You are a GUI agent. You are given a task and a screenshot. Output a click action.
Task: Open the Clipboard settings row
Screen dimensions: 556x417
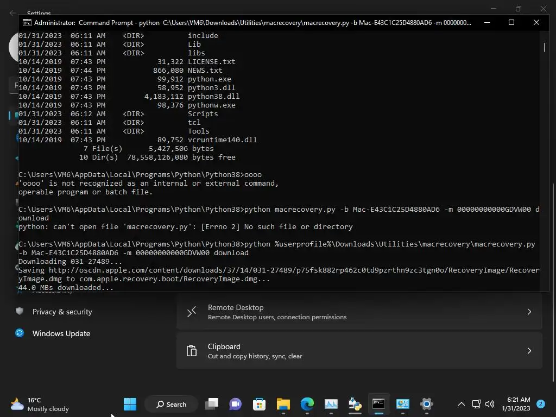tap(359, 351)
